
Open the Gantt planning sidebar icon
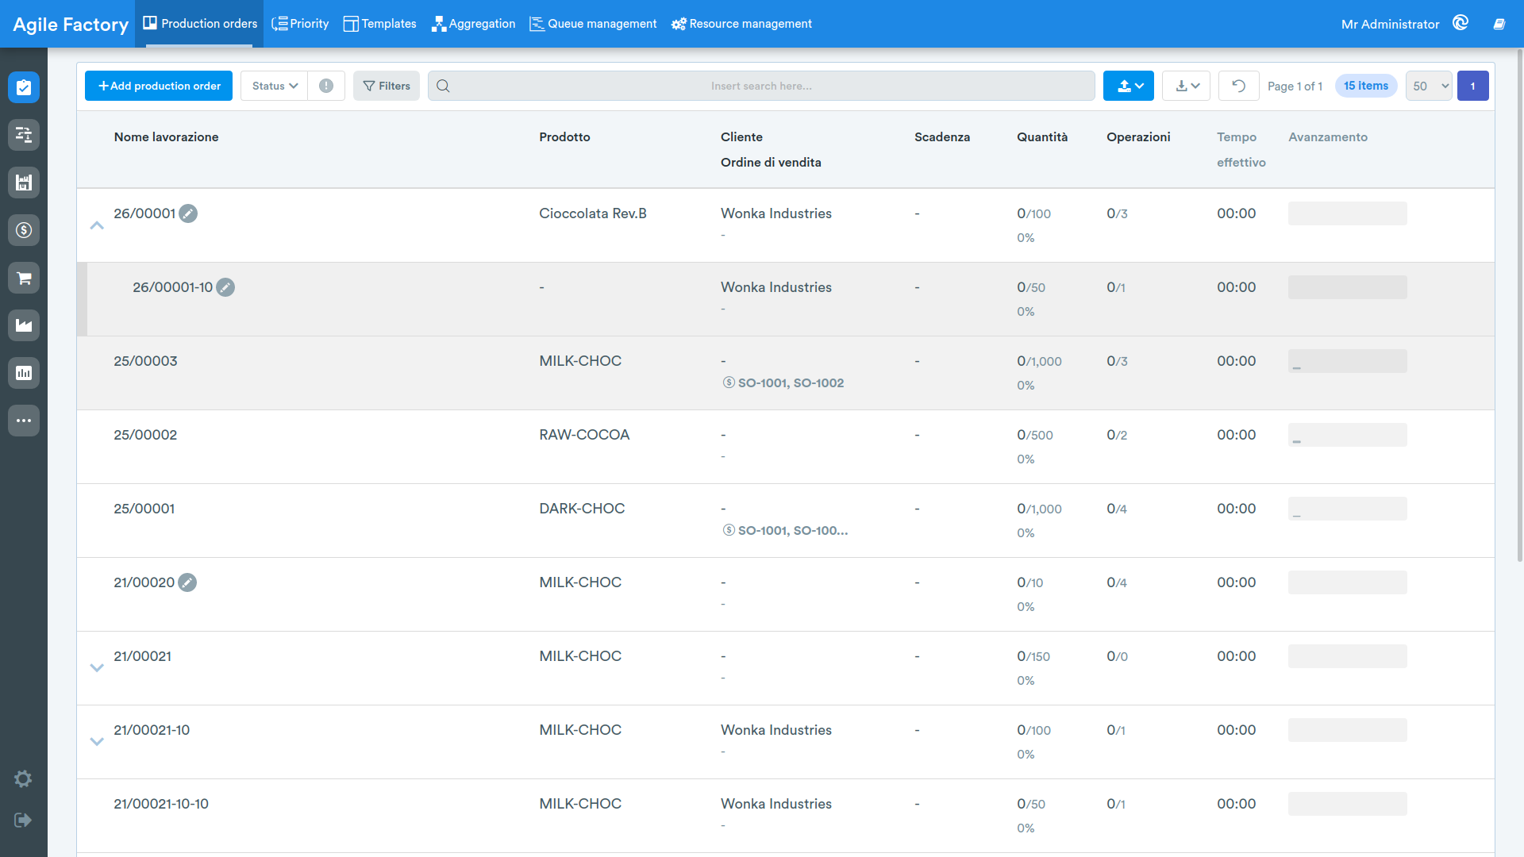24,135
